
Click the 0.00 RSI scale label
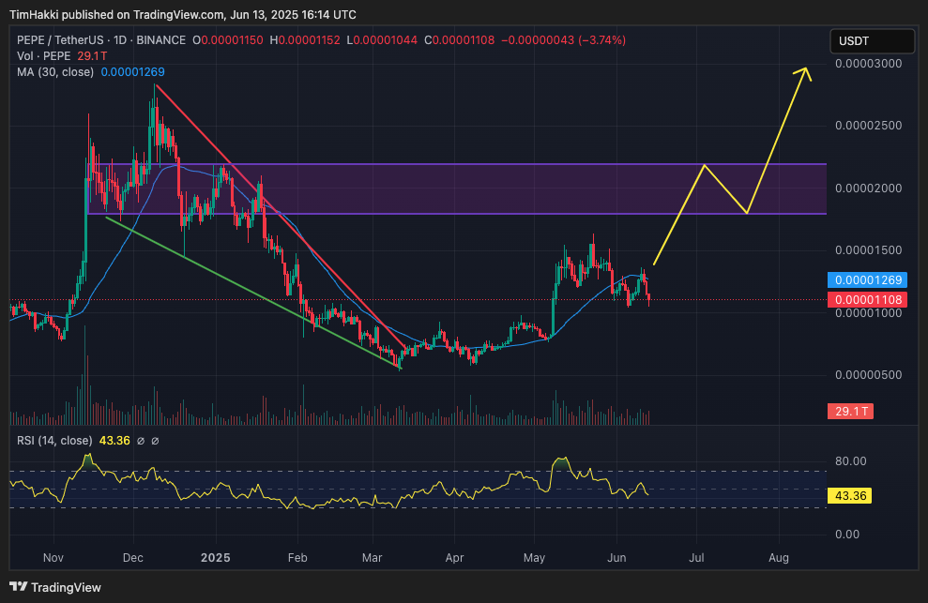847,535
